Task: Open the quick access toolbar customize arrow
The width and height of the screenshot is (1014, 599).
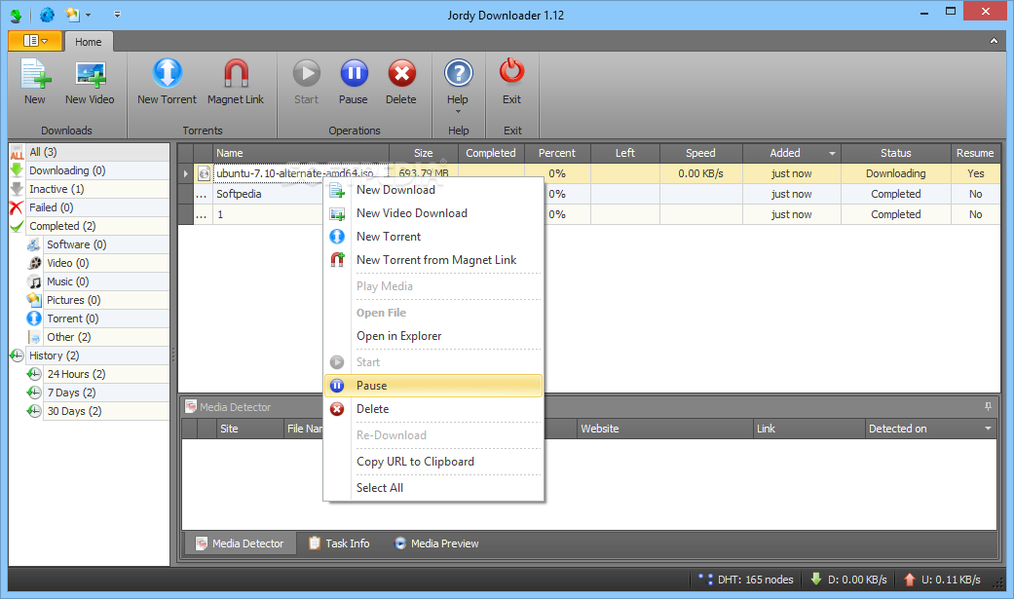Action: (117, 15)
